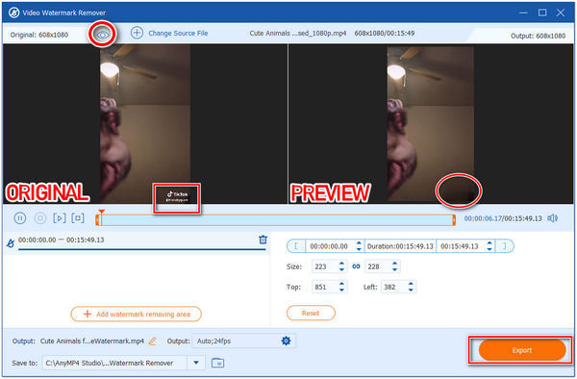Decrease the height value 228
This screenshot has width=577, height=379.
(x=395, y=269)
